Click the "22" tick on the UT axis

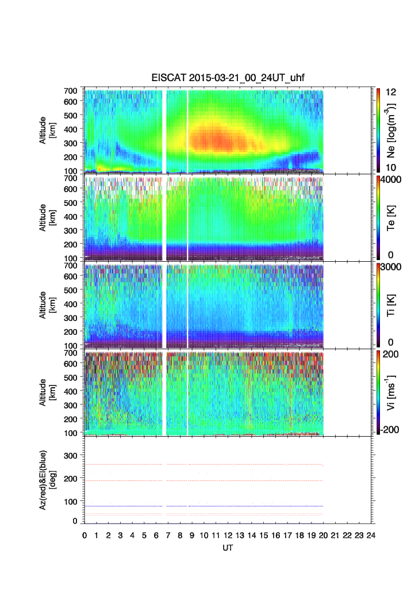[x=347, y=536]
